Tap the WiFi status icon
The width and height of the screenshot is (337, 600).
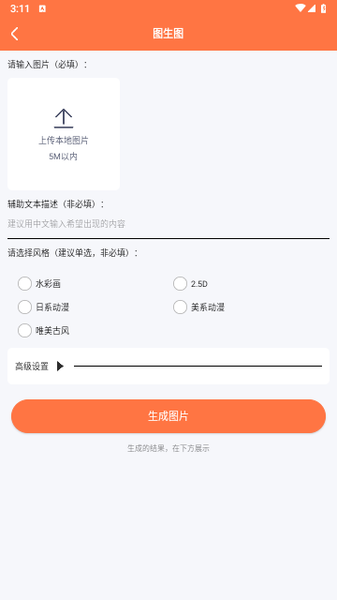(x=300, y=8)
